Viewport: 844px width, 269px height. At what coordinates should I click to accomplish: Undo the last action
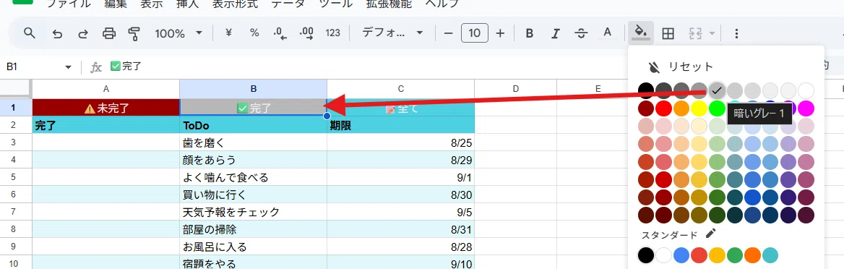pos(57,34)
